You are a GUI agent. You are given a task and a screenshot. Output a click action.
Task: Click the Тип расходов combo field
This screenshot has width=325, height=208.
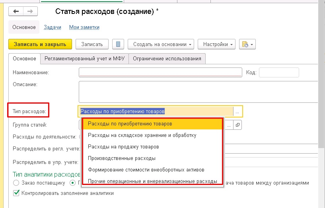coord(156,112)
